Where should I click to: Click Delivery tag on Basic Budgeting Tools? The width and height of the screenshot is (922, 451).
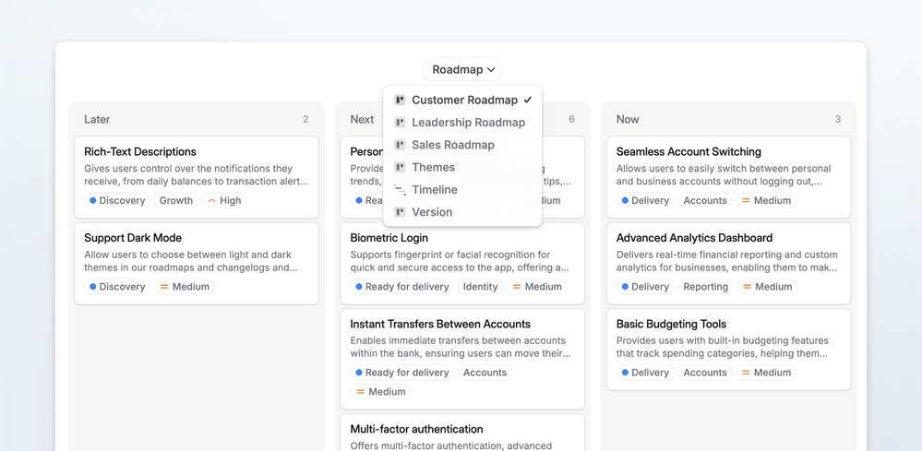[646, 373]
